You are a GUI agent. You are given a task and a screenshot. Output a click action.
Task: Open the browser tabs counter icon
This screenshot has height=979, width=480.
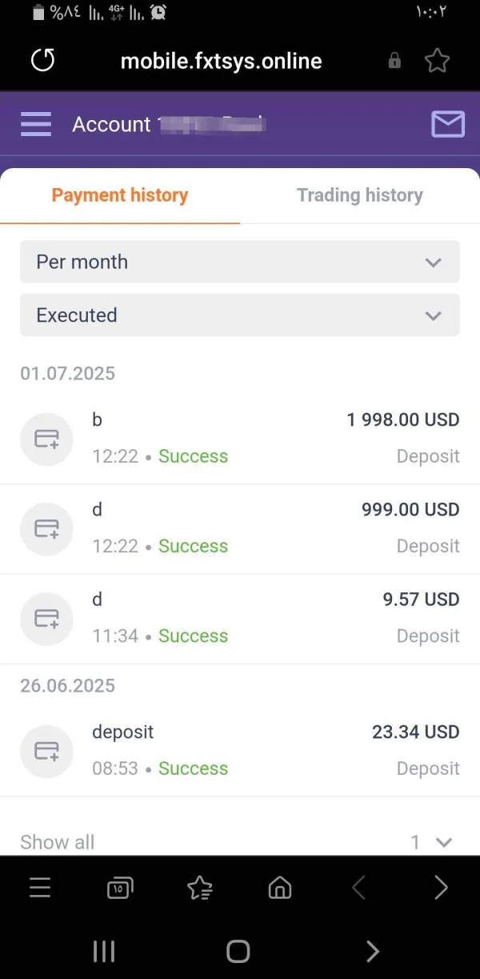coord(119,888)
